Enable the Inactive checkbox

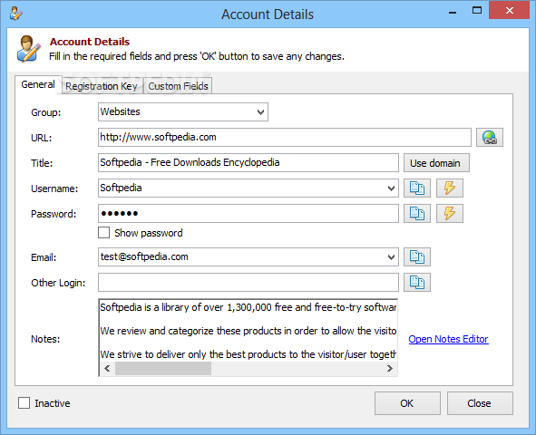(x=24, y=403)
